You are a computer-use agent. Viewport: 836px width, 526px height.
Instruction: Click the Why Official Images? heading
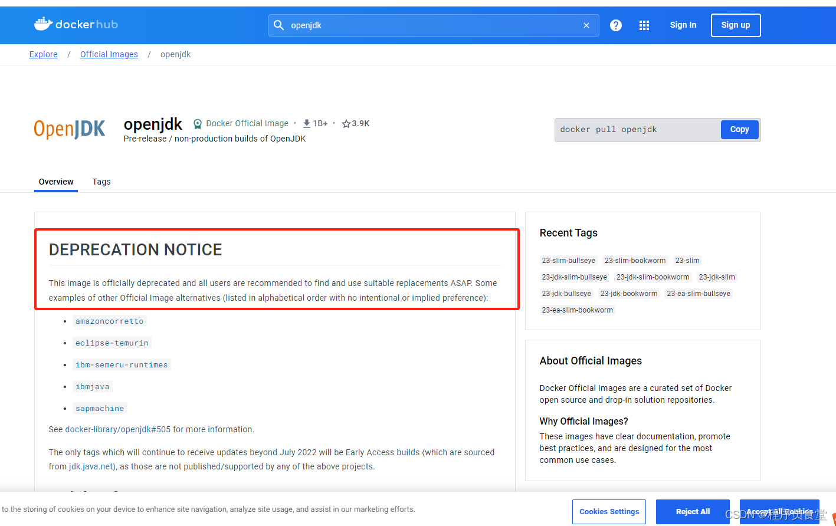pyautogui.click(x=584, y=421)
